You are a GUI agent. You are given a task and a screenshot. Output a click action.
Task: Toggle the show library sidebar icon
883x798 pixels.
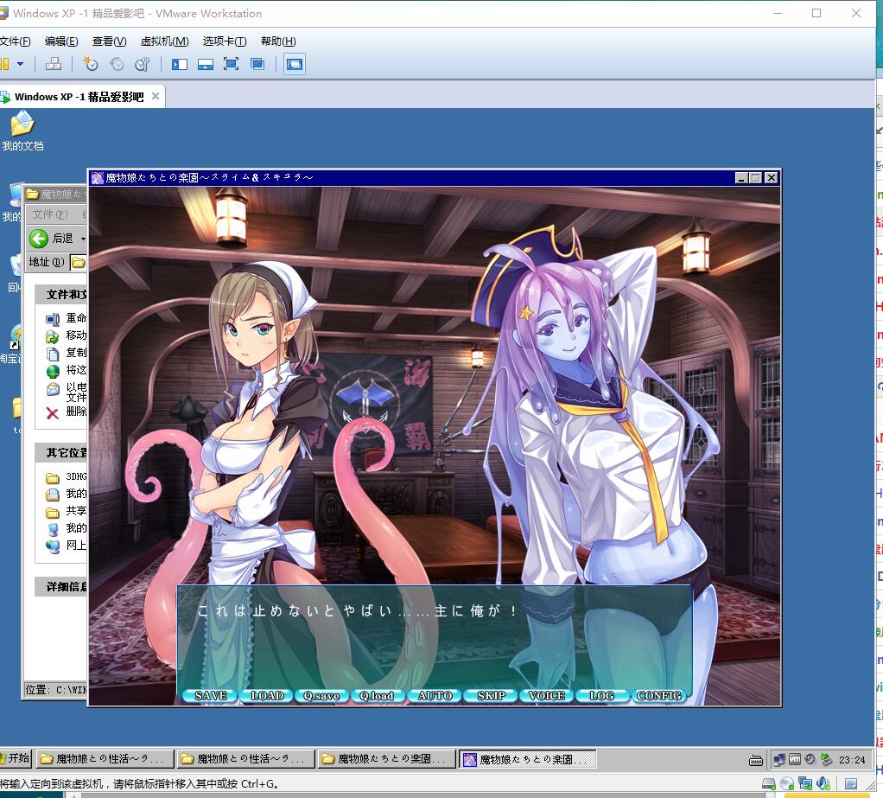180,64
